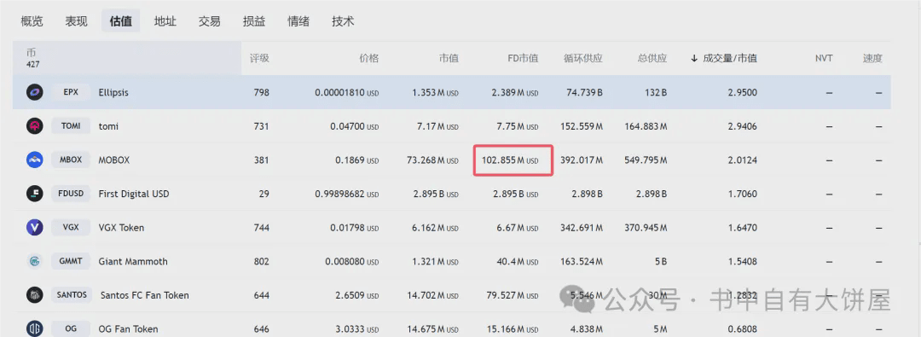Select the FDUSD ticker badge

[71, 194]
